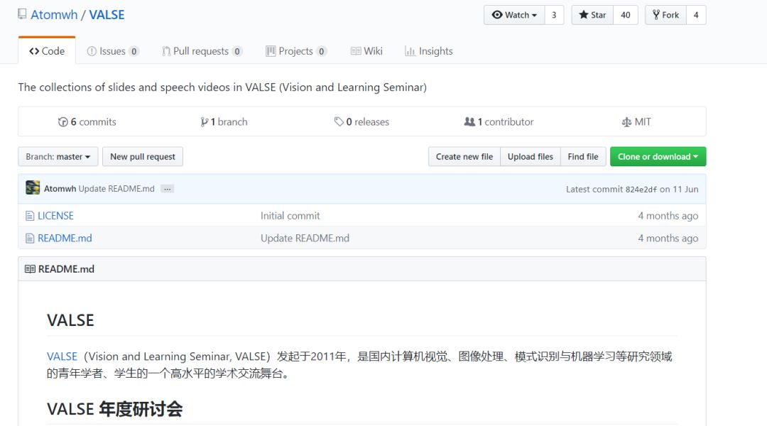Click the bar graph icon on Insights tab
This screenshot has width=767, height=426.
click(x=410, y=51)
